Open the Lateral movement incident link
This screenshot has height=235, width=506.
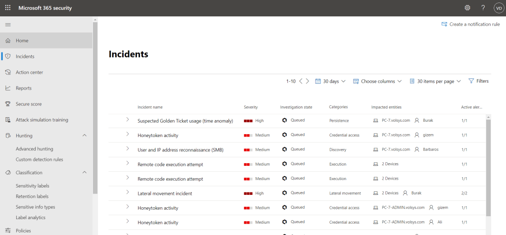(165, 193)
